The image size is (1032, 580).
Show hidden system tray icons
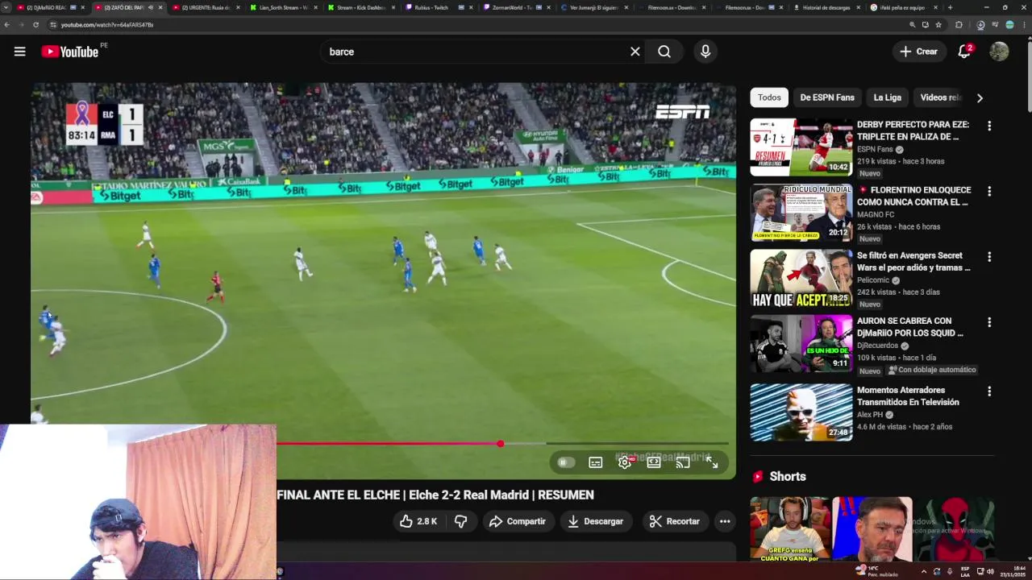[x=923, y=571]
